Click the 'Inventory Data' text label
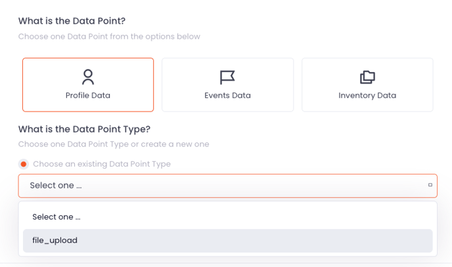 point(367,96)
